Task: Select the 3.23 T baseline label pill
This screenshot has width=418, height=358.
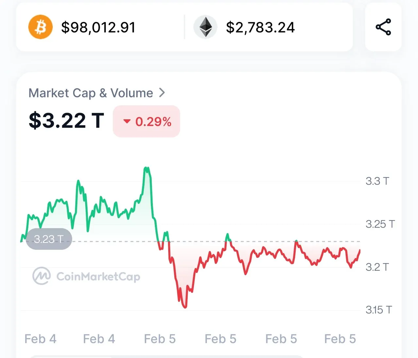Action: (49, 239)
